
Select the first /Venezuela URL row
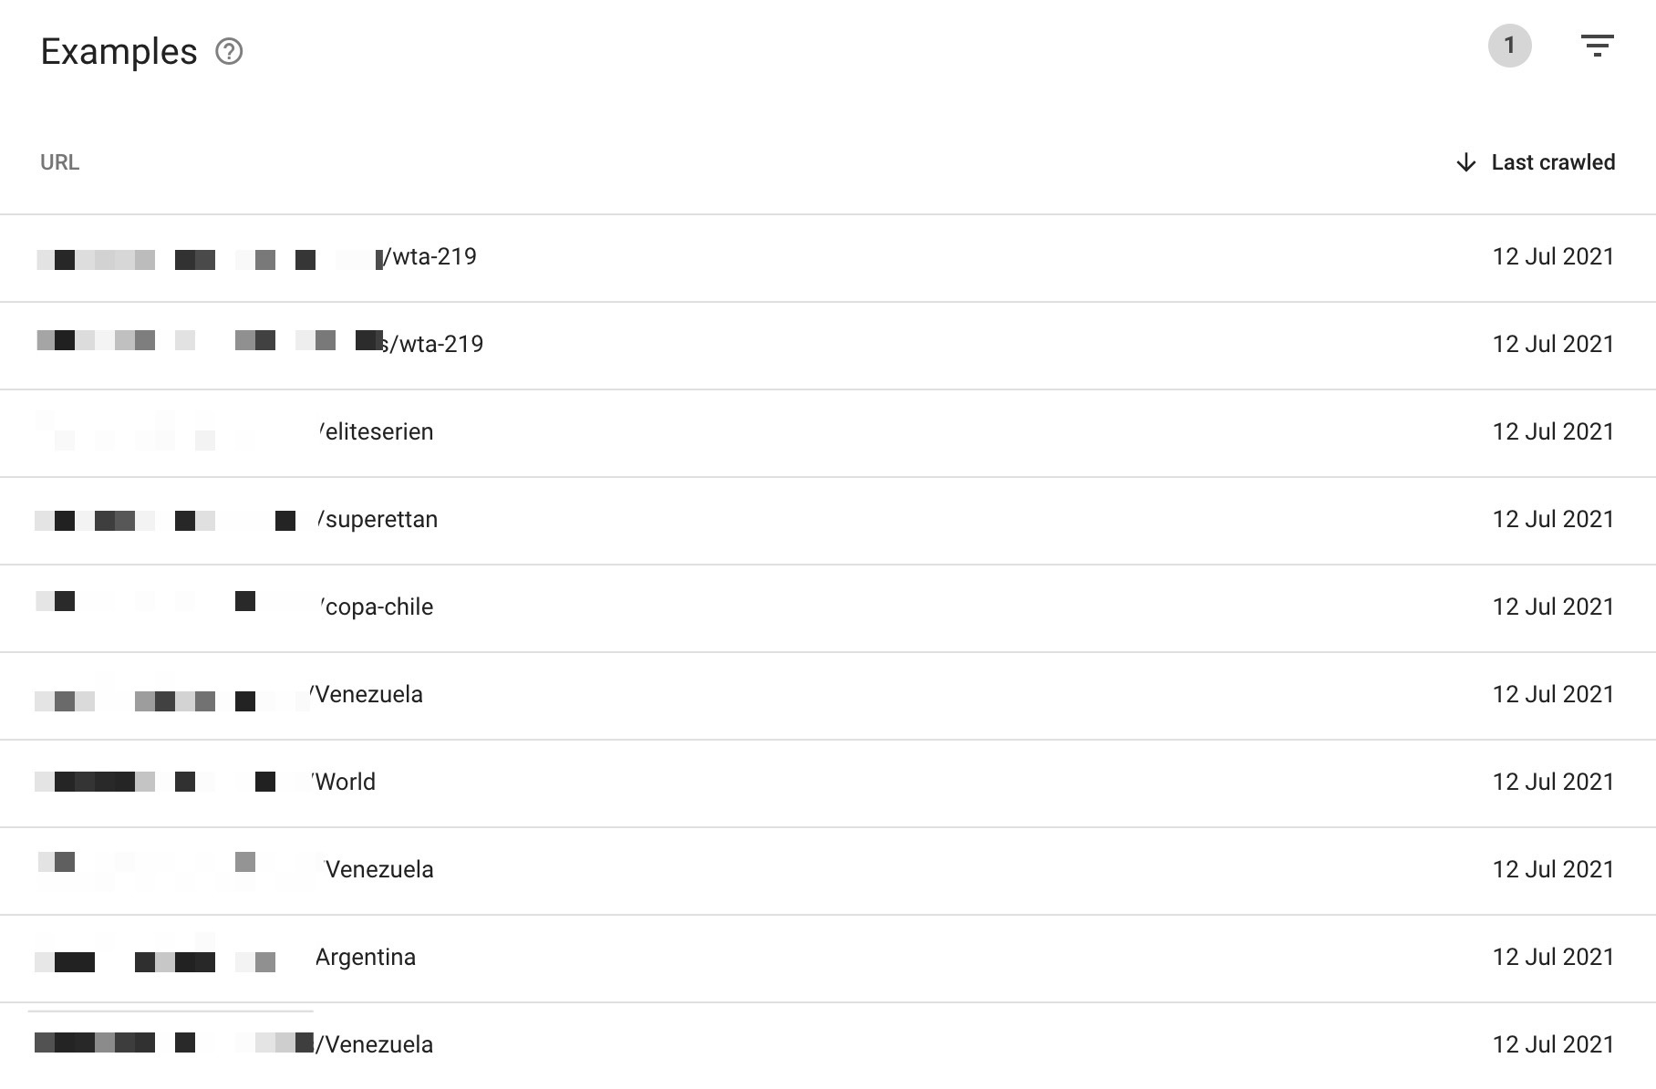pyautogui.click(x=367, y=695)
